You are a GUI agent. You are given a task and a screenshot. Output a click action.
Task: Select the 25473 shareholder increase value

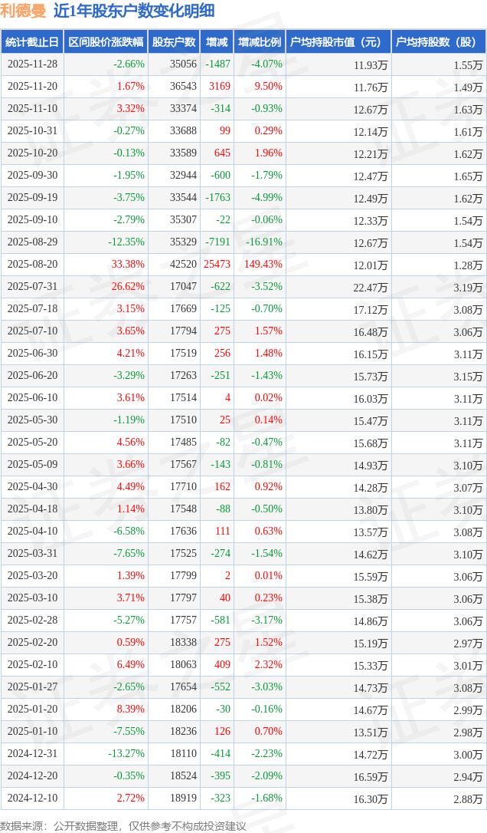(x=217, y=265)
